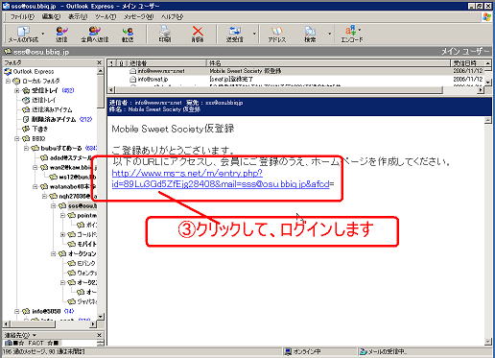Image resolution: width=495 pixels, height=358 pixels.
Task: Open the ファイル menu
Action: pyautogui.click(x=22, y=16)
